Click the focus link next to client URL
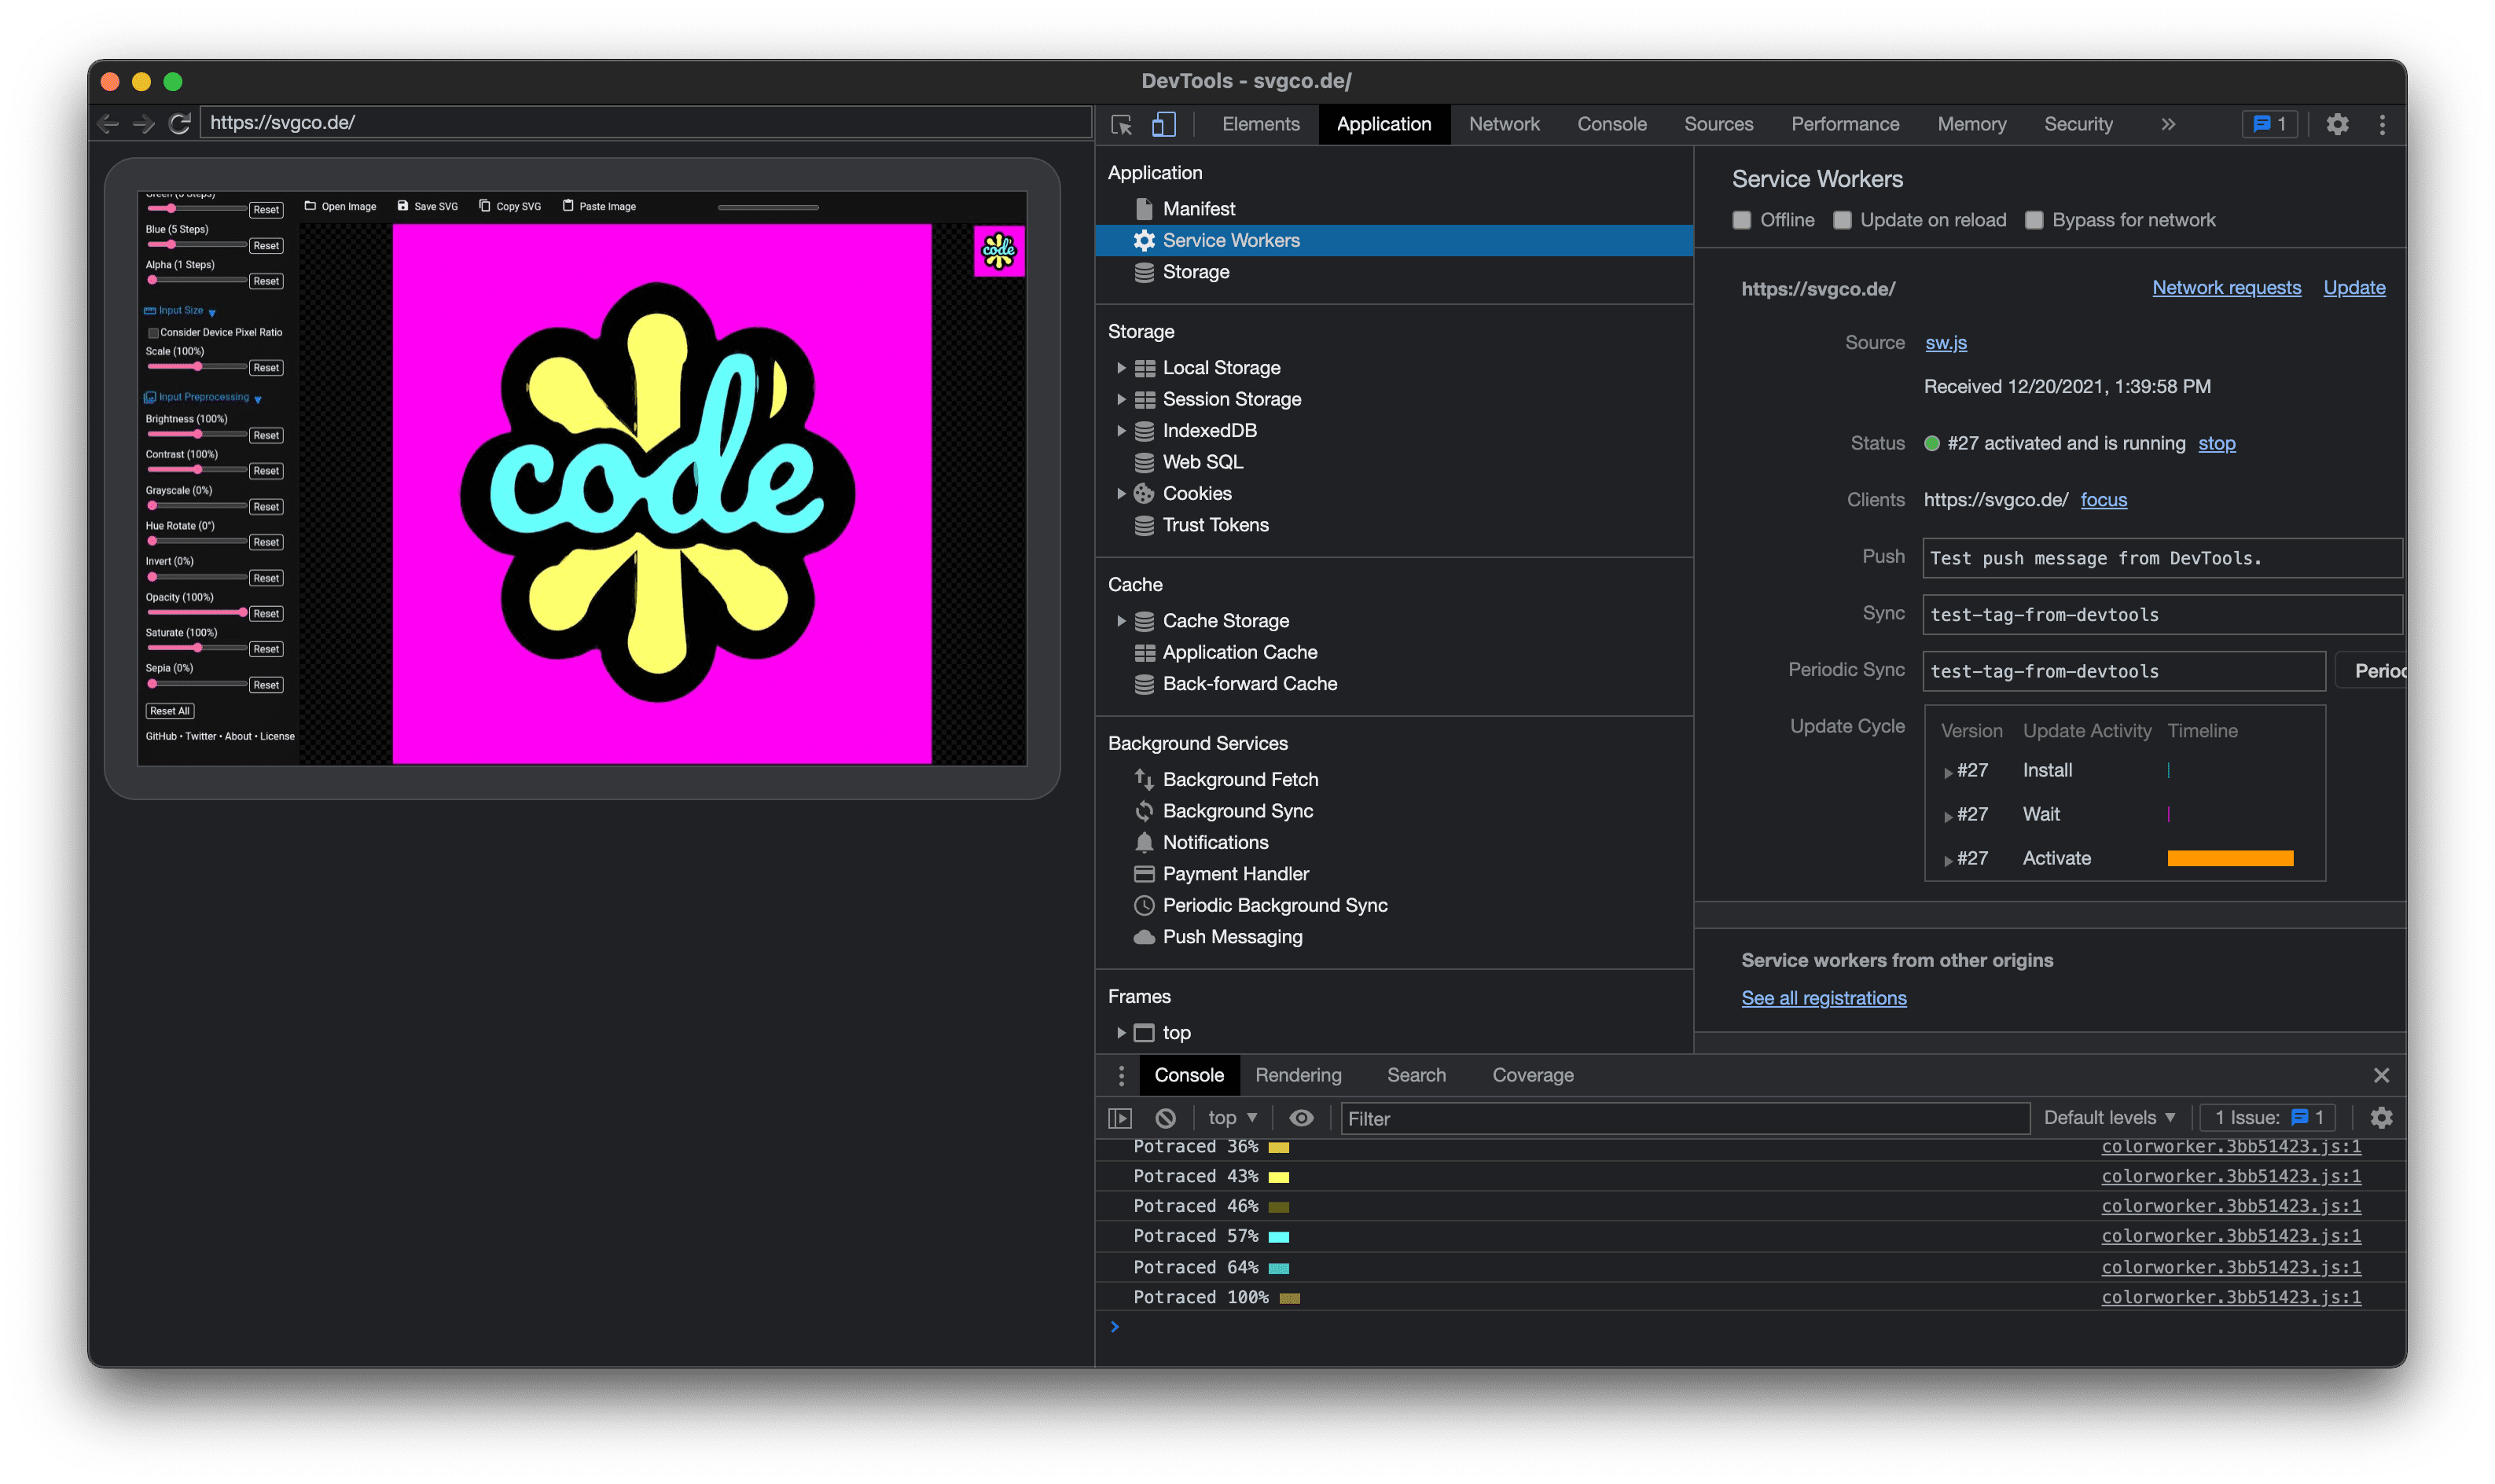 (2105, 500)
